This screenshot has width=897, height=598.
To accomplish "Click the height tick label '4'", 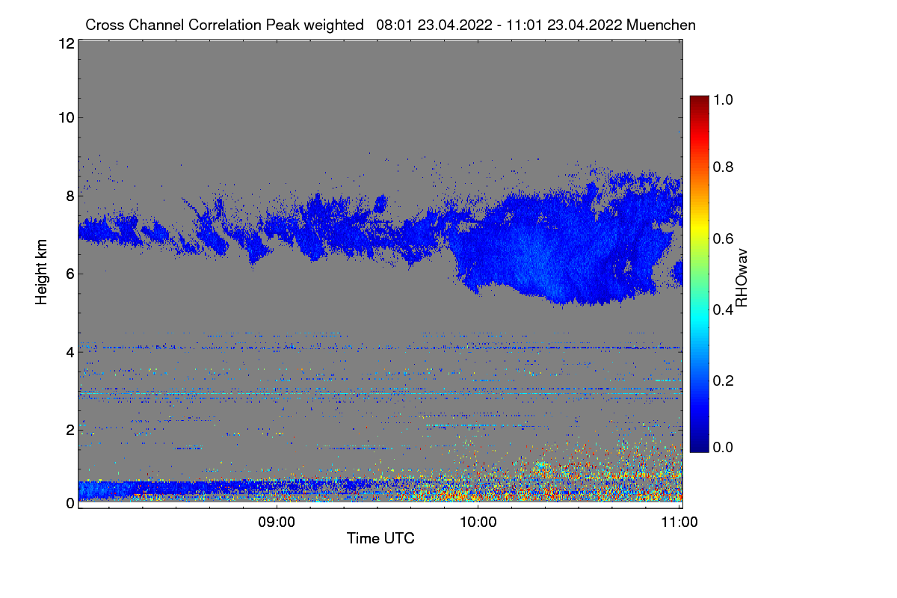I will pos(70,351).
